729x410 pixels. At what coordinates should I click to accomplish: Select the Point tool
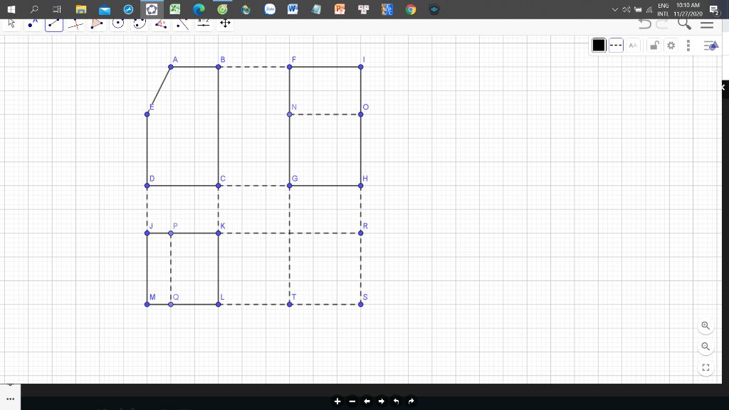33,23
